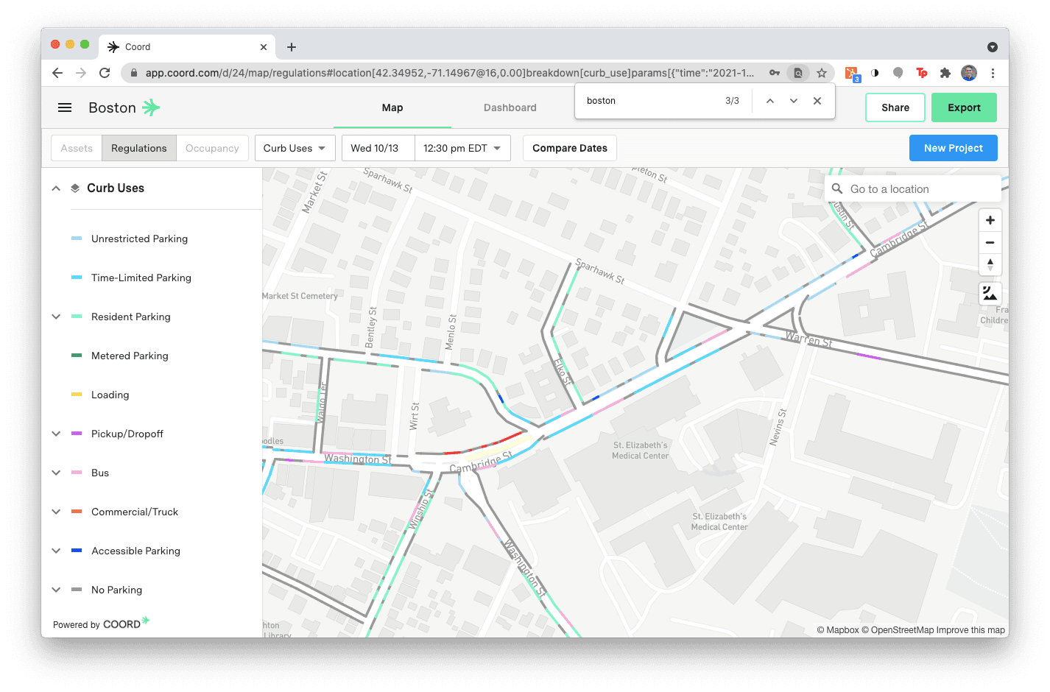Switch to Assets view
Viewport: 1050px width, 692px height.
point(77,148)
